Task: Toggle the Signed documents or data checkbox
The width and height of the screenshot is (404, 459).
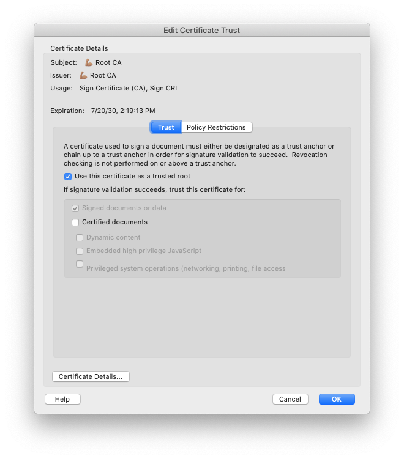Action: 75,208
